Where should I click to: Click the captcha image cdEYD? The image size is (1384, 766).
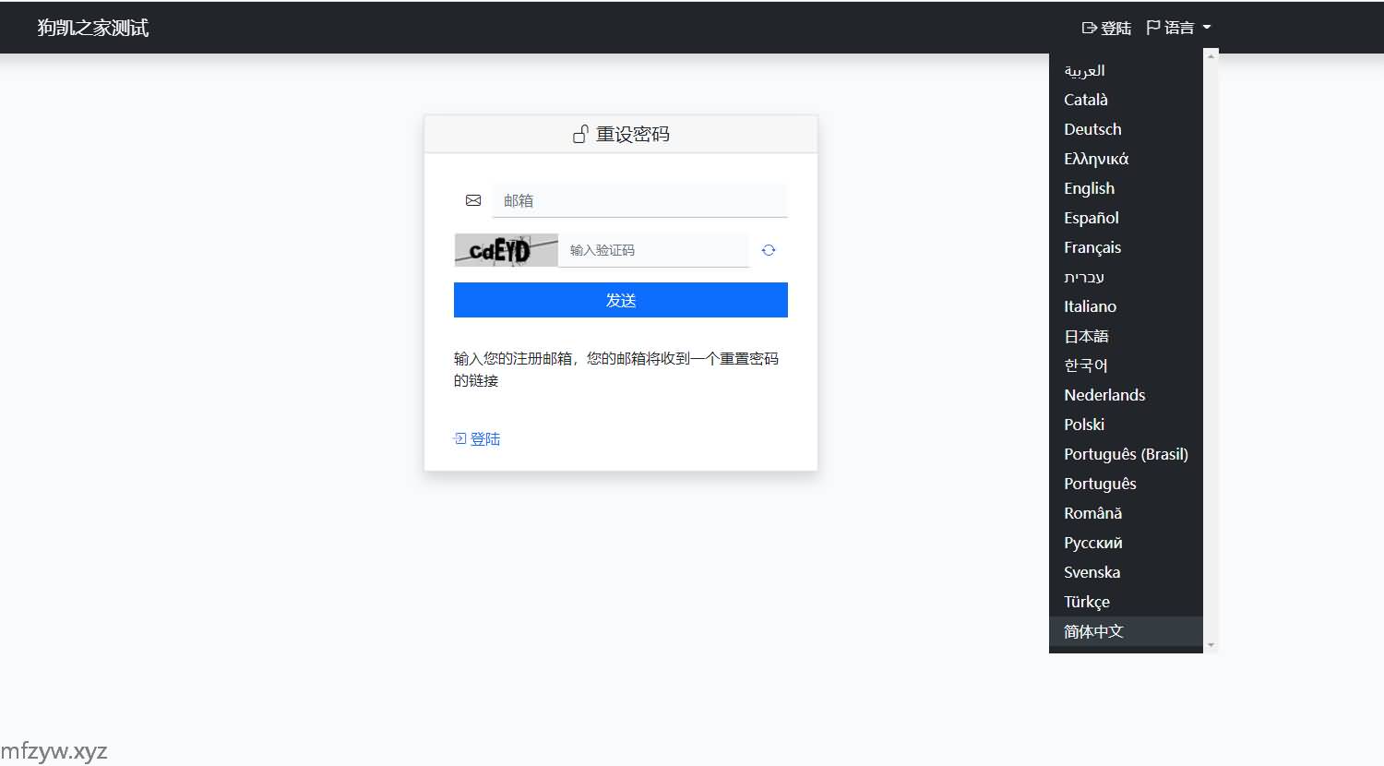coord(506,250)
